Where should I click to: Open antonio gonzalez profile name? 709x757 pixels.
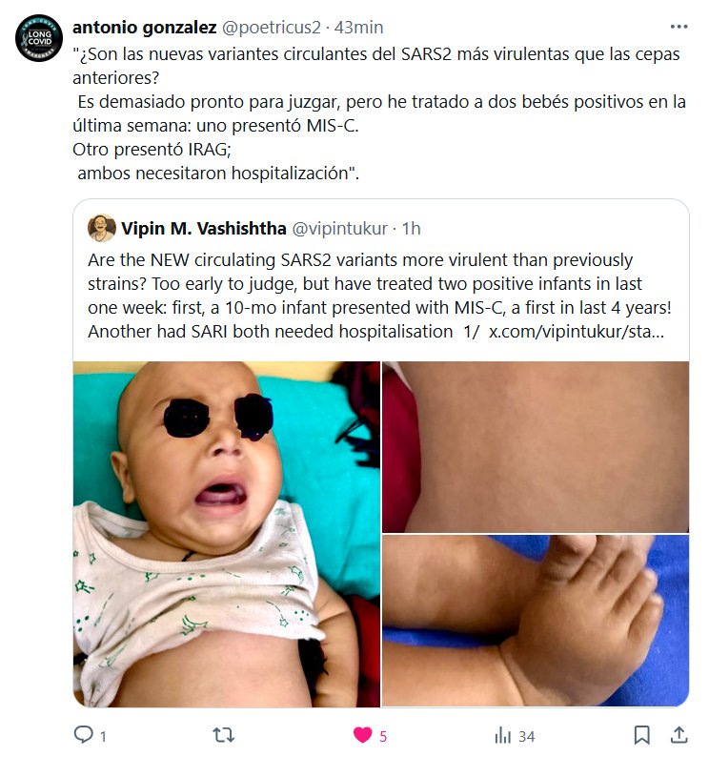pyautogui.click(x=144, y=27)
